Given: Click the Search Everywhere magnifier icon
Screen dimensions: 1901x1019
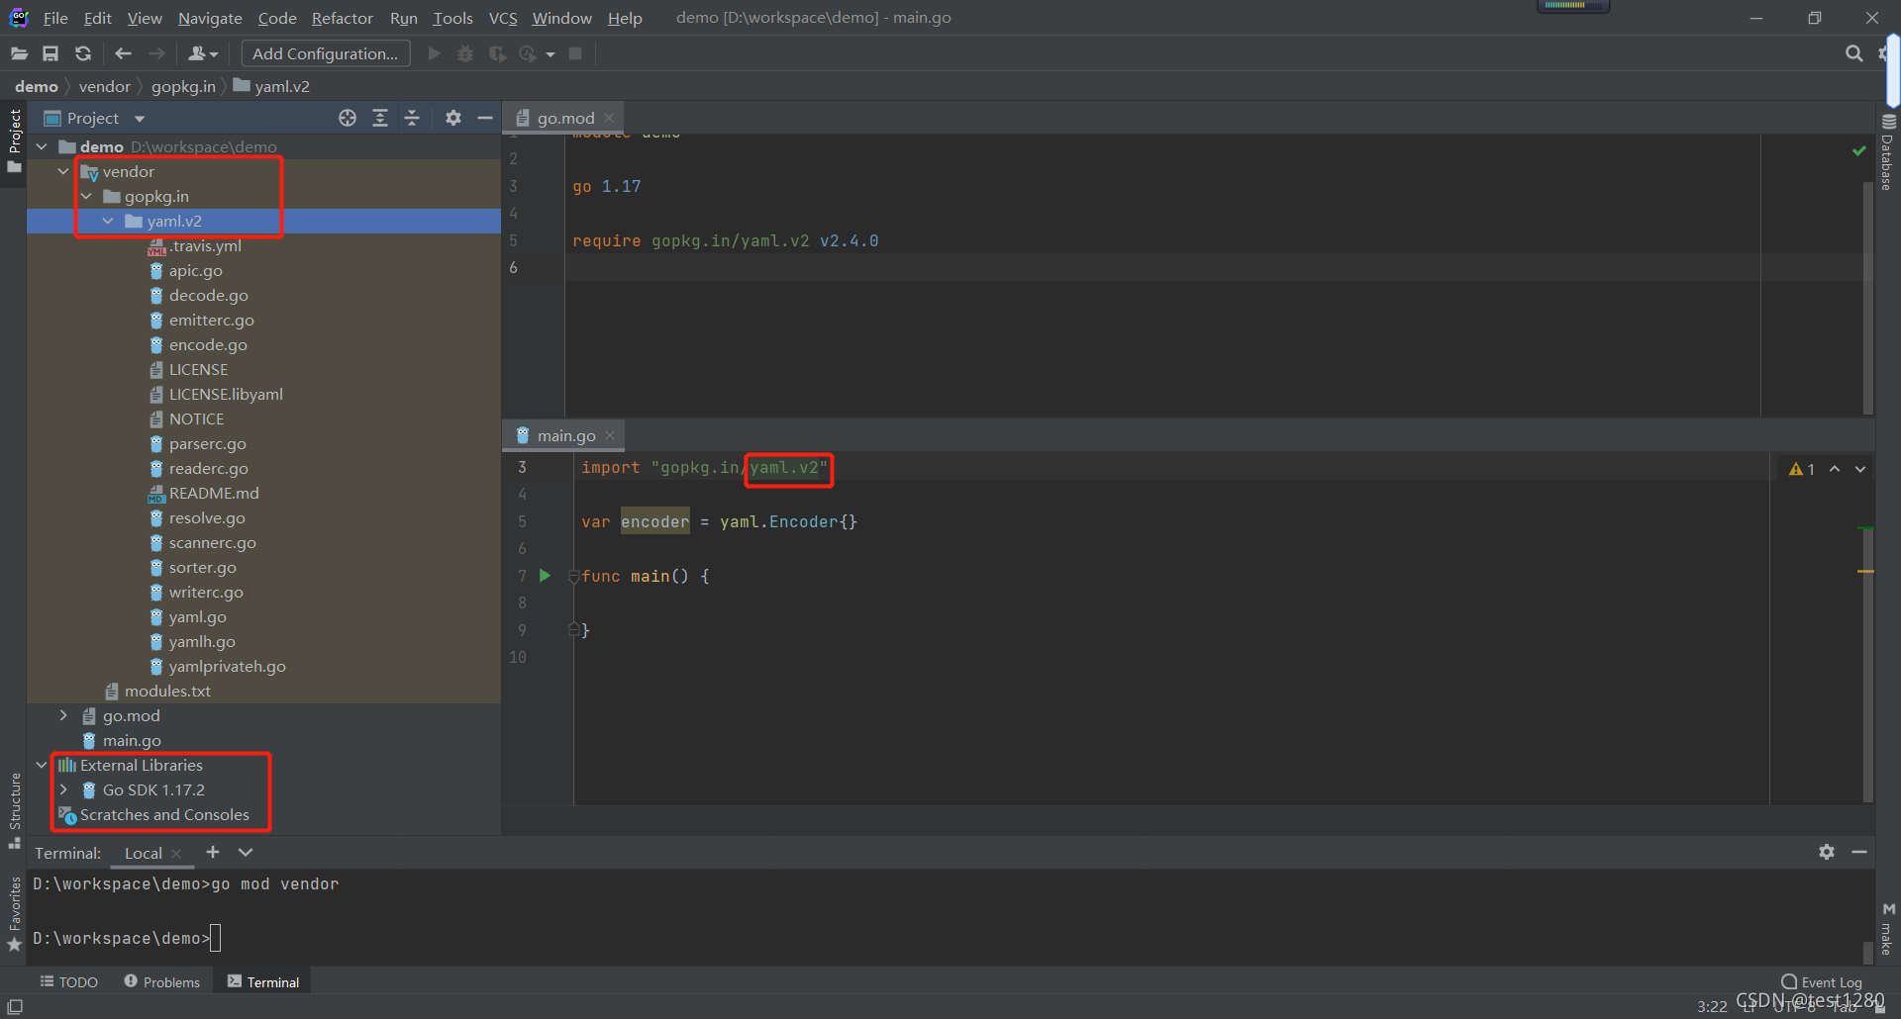Looking at the screenshot, I should tap(1853, 53).
